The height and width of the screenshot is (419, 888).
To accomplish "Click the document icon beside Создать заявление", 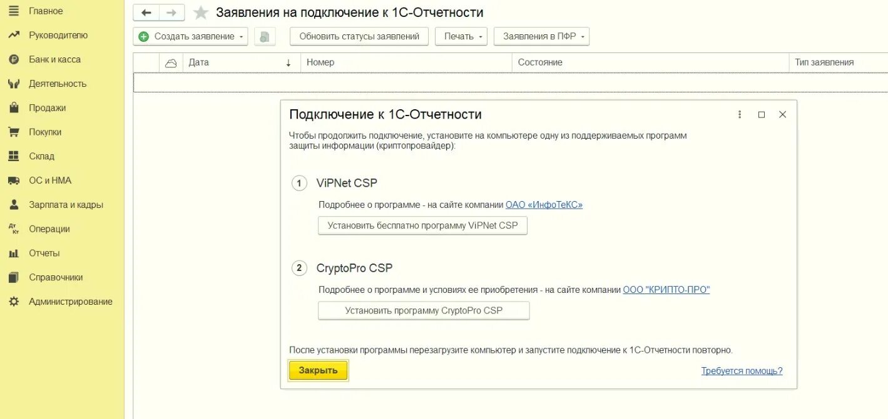I will point(265,36).
